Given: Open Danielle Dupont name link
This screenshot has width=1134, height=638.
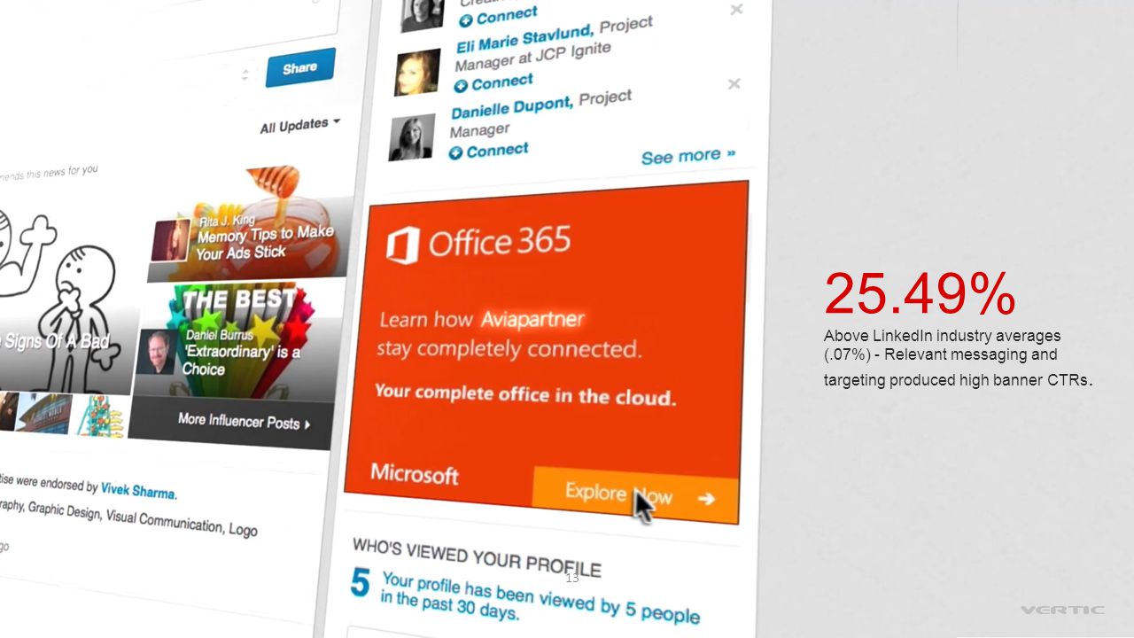Looking at the screenshot, I should [512, 107].
